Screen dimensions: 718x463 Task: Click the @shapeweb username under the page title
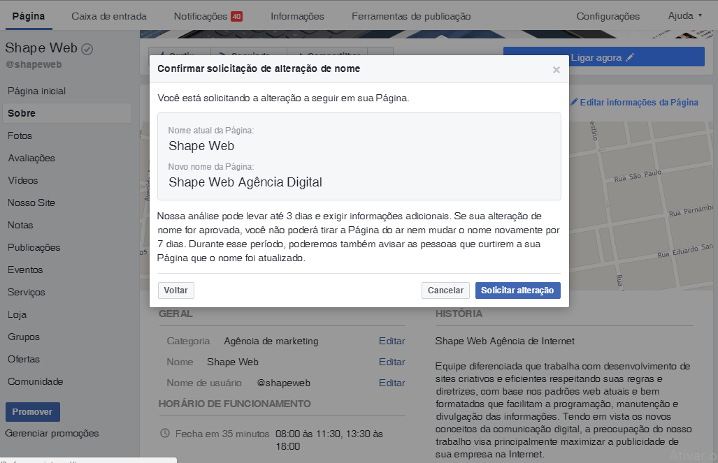(x=34, y=64)
